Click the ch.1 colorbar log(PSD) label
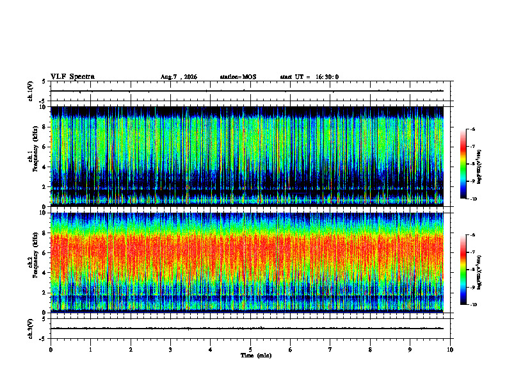 [x=479, y=167]
